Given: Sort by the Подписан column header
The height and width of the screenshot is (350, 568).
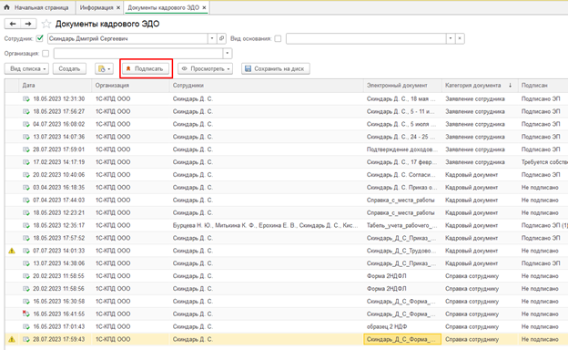Looking at the screenshot, I should pyautogui.click(x=543, y=86).
